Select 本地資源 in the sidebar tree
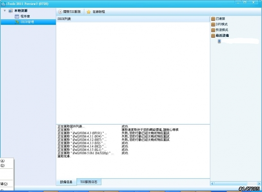Viewport: 262px width, 192px height. pyautogui.click(x=21, y=11)
